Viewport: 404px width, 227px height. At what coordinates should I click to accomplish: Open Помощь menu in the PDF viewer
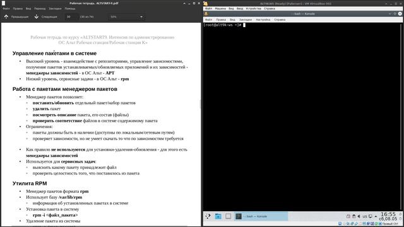click(70, 8)
